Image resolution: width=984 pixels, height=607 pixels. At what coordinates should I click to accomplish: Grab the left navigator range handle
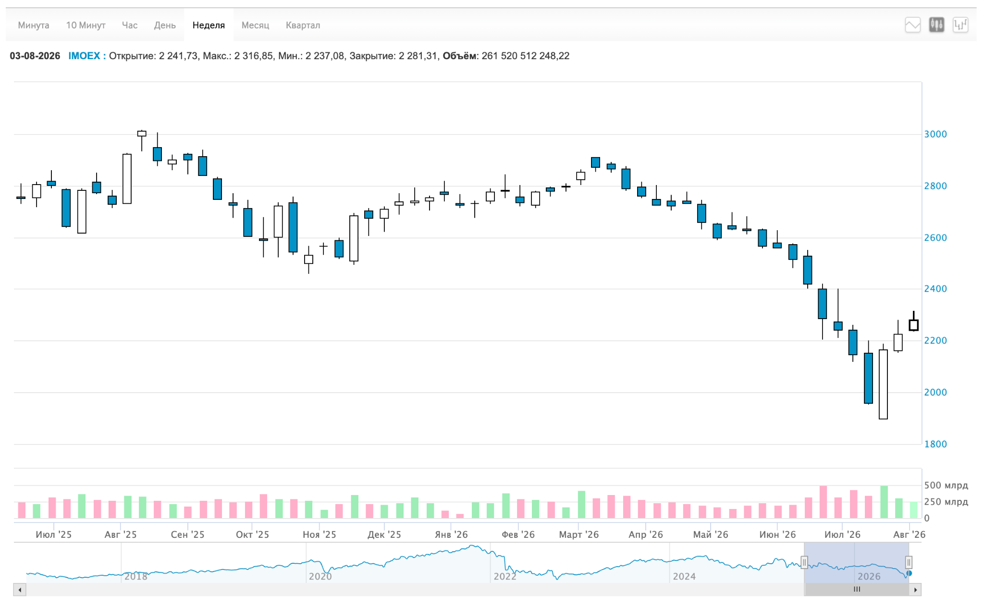coord(804,562)
